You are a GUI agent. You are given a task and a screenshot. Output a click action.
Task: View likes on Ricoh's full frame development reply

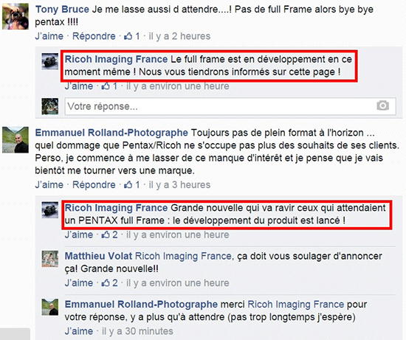109,86
